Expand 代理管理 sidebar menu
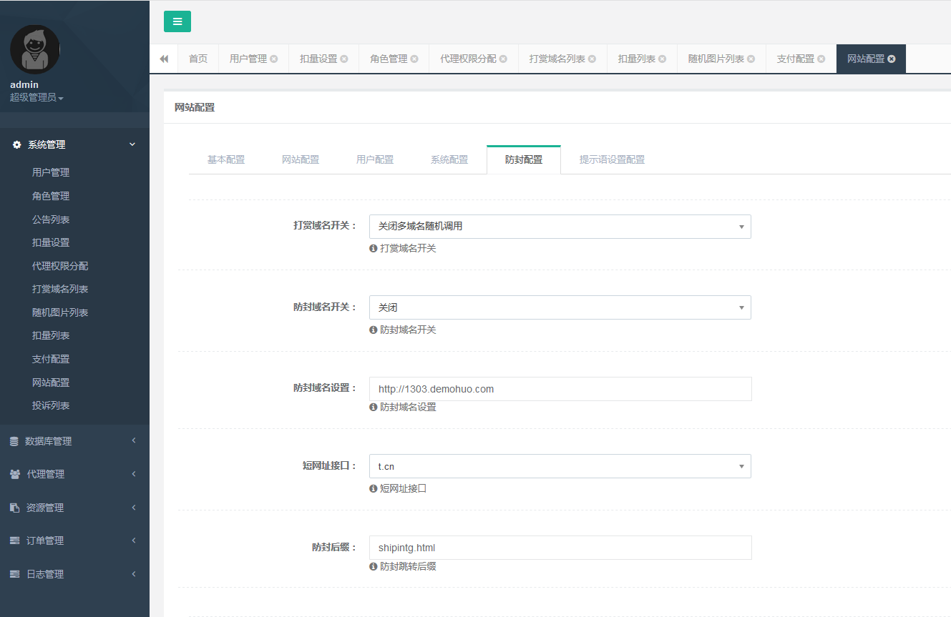Image resolution: width=951 pixels, height=617 pixels. click(x=74, y=474)
